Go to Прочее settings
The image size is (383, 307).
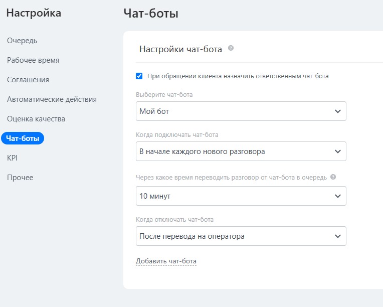point(20,178)
